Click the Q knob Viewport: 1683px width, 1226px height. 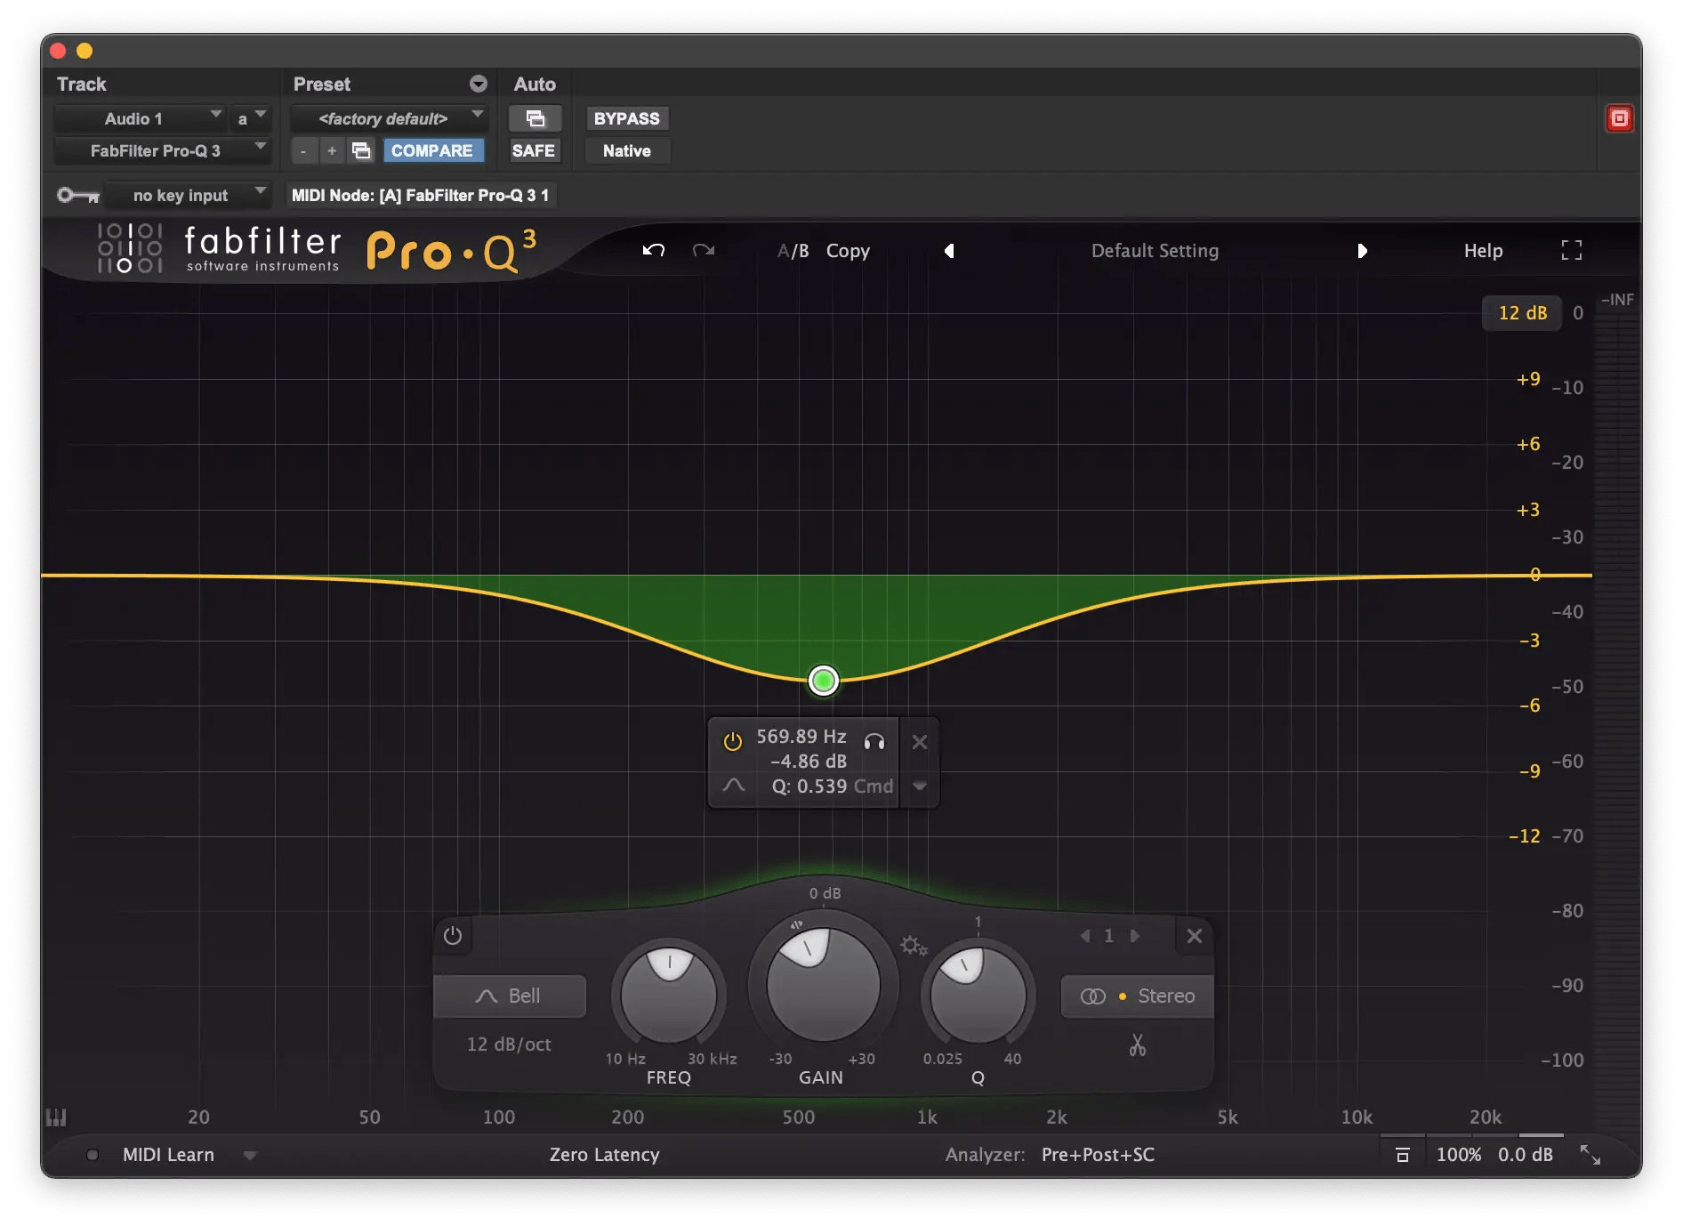click(x=978, y=995)
